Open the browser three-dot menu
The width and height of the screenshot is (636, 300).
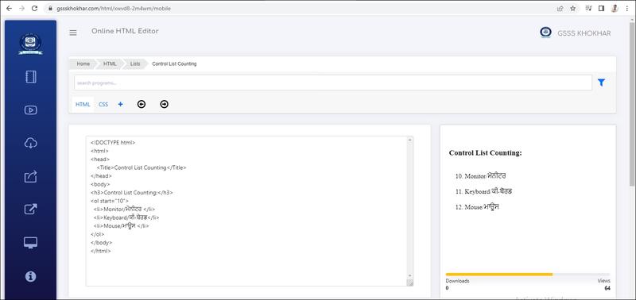[x=627, y=8]
